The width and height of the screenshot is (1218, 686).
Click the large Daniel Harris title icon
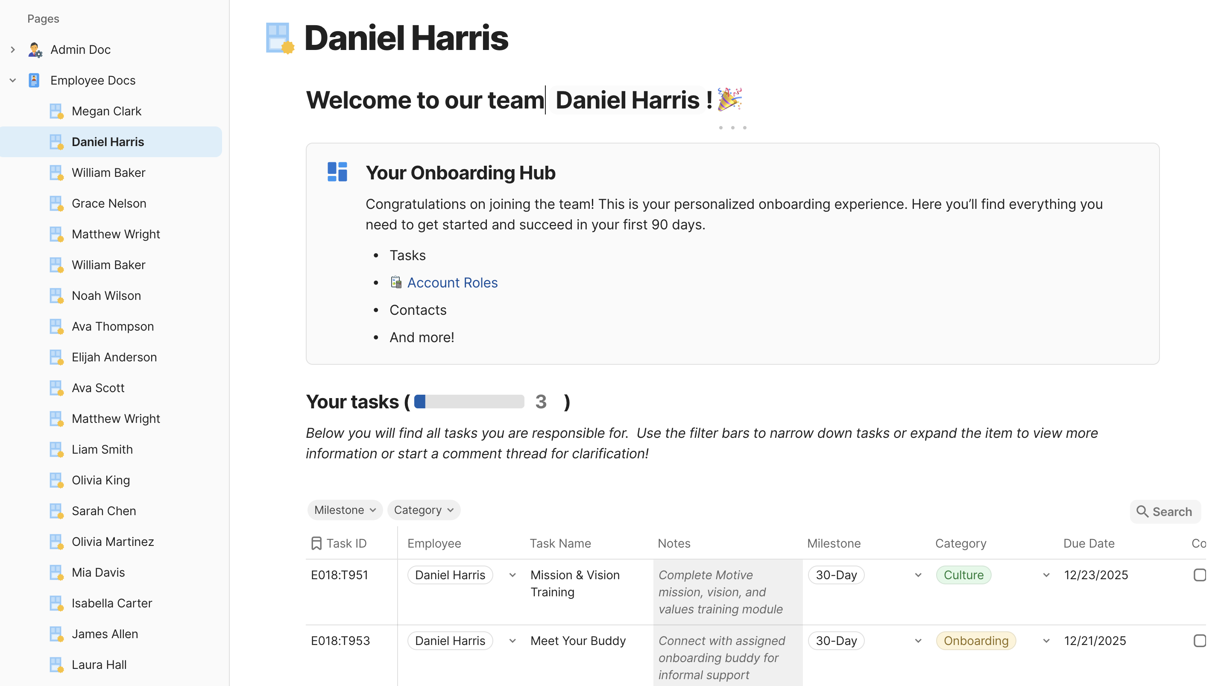point(280,38)
